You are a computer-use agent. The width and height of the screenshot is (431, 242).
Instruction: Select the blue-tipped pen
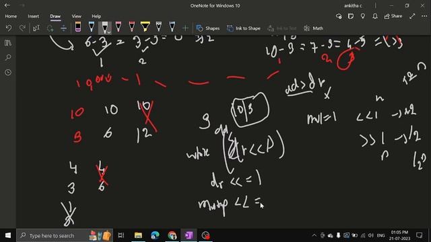(92, 27)
